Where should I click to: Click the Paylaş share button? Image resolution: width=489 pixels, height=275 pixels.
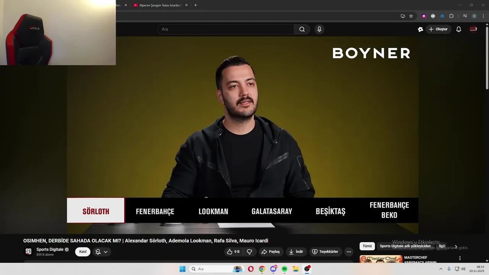[271, 252]
